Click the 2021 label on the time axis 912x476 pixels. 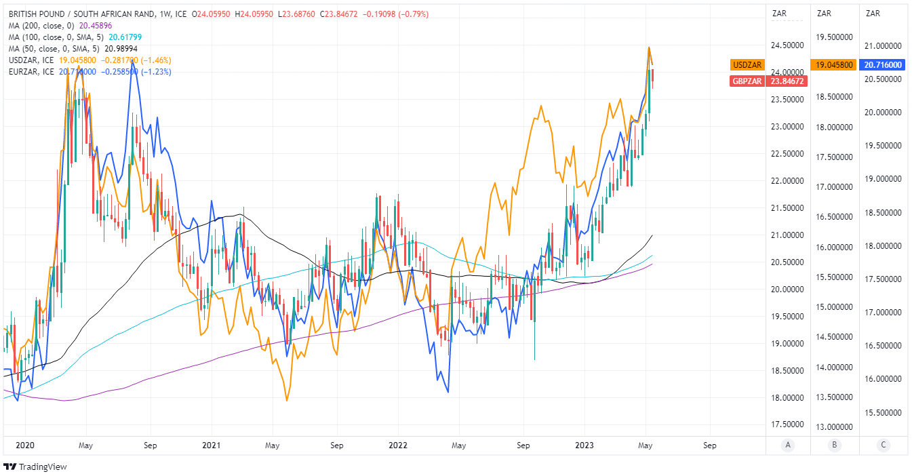pos(212,445)
